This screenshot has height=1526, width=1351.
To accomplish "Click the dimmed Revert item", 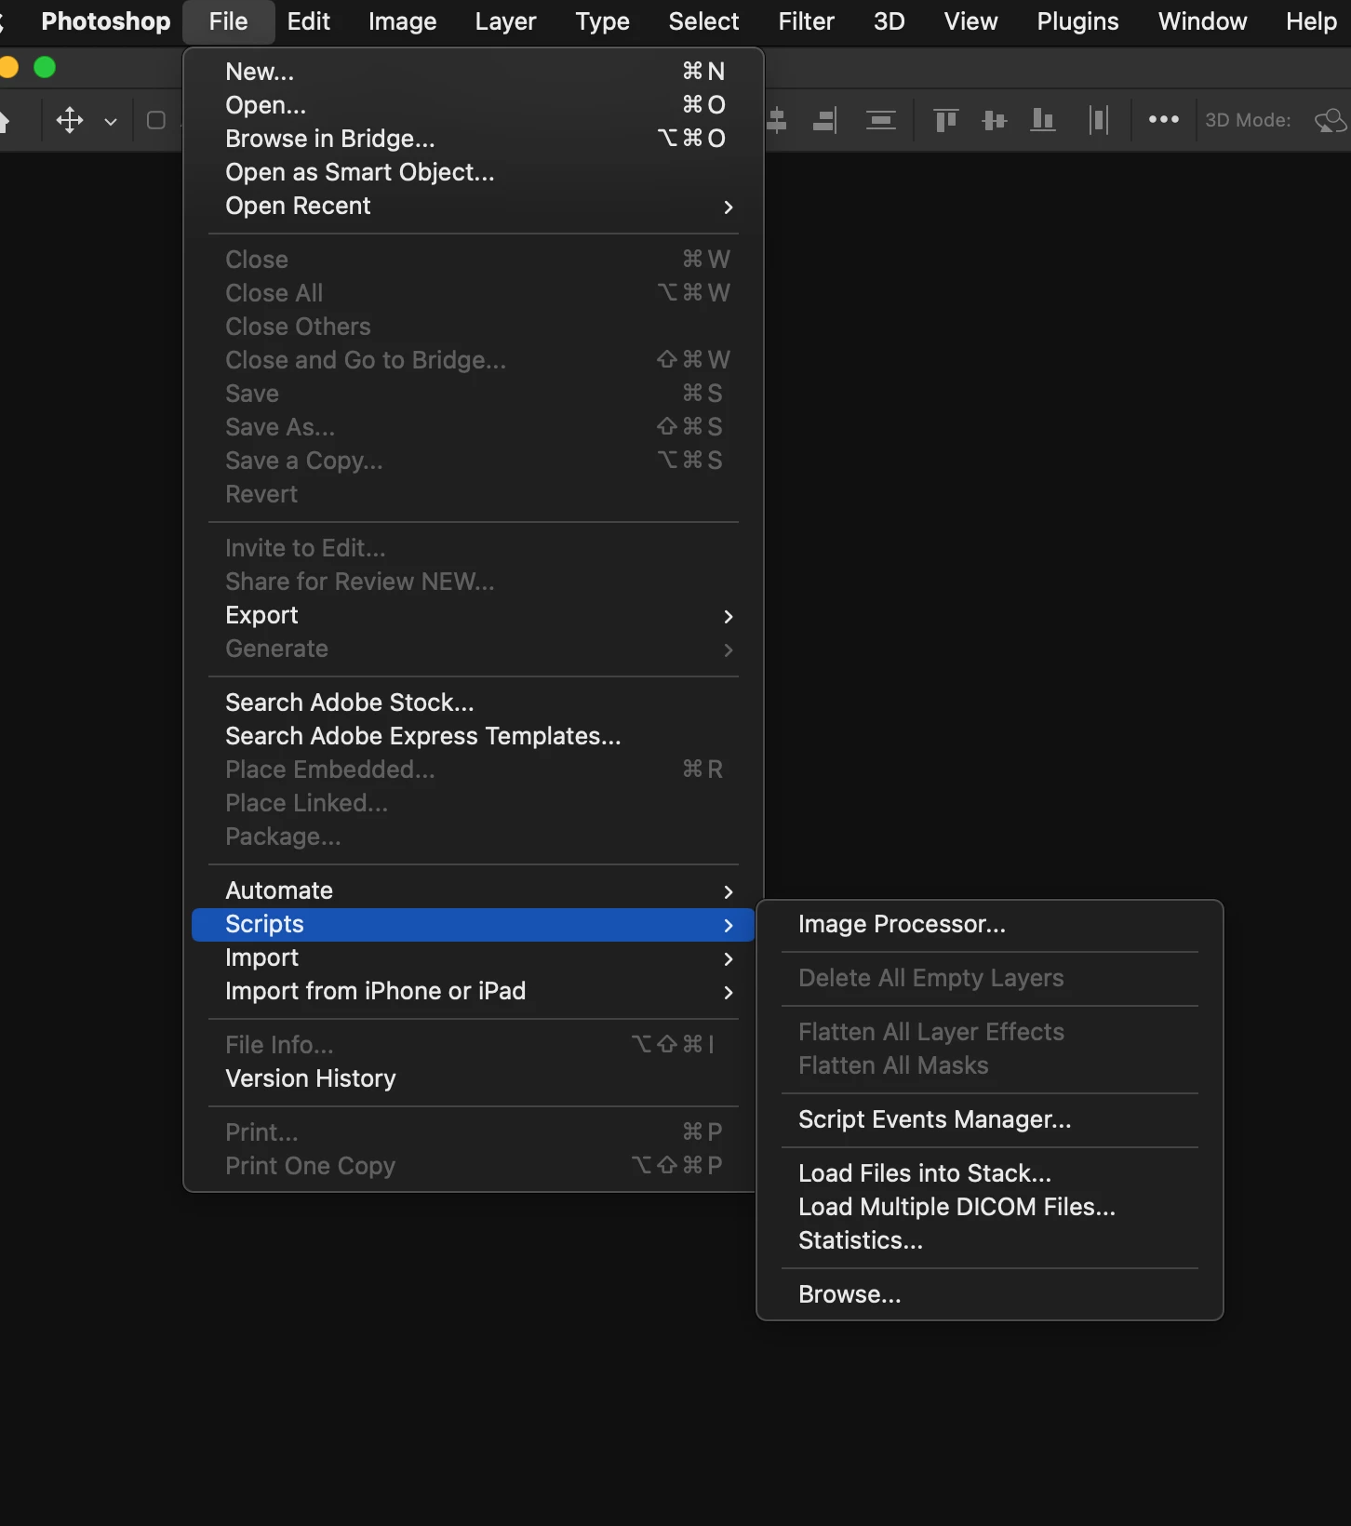I will point(474,494).
